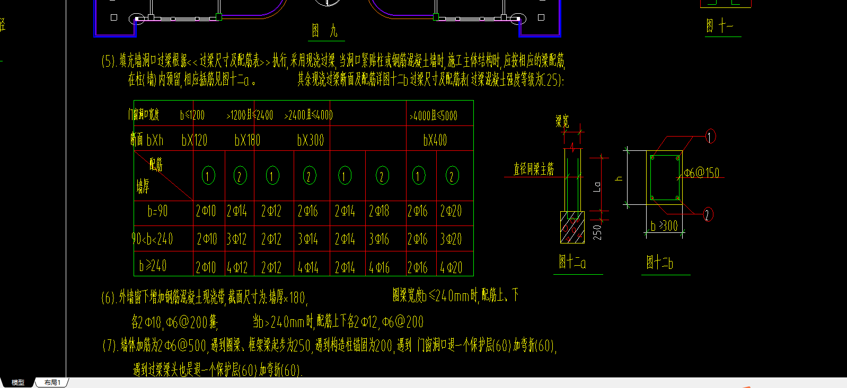Click the >4000且≤5000 column header
This screenshot has height=388, width=847.
point(434,115)
